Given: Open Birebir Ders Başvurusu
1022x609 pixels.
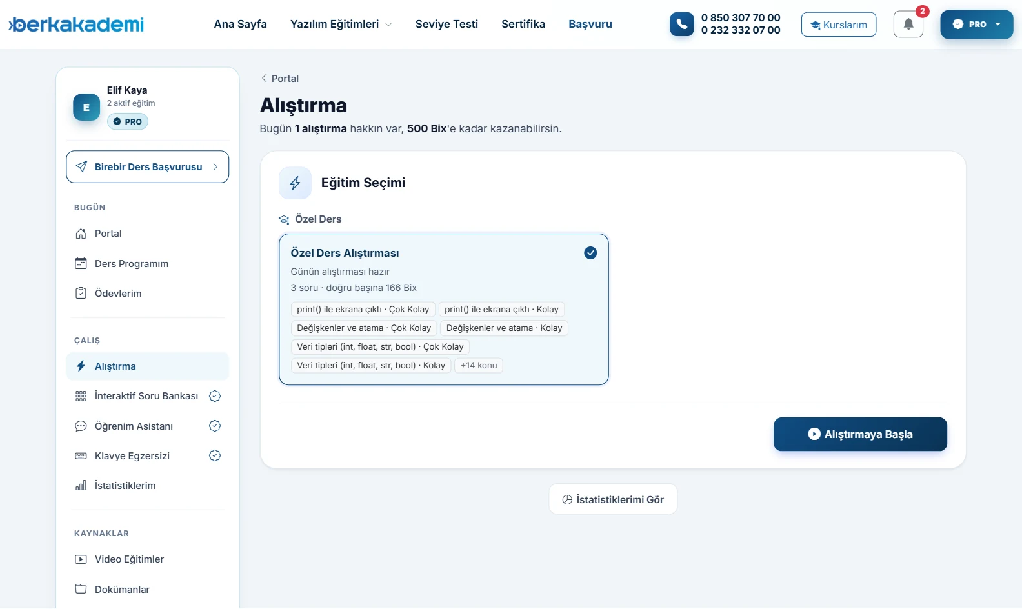Looking at the screenshot, I should (x=148, y=166).
